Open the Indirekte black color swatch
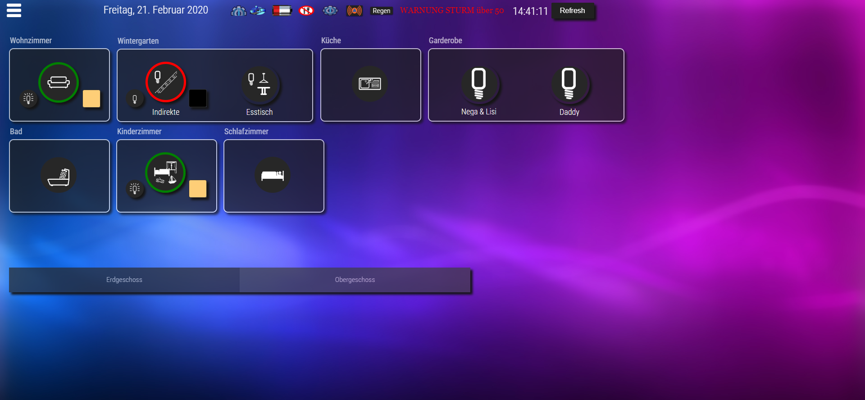 point(198,98)
